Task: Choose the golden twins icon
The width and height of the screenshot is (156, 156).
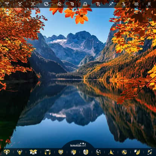Action: click(x=33, y=152)
